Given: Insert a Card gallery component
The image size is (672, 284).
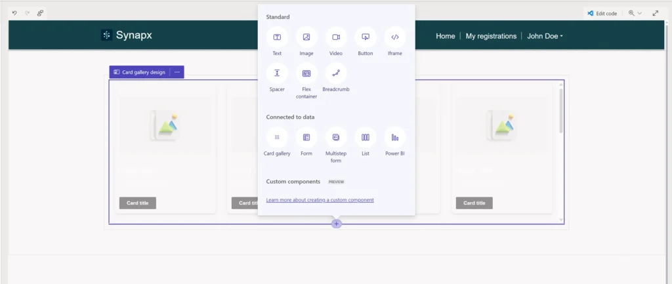Looking at the screenshot, I should 277,137.
